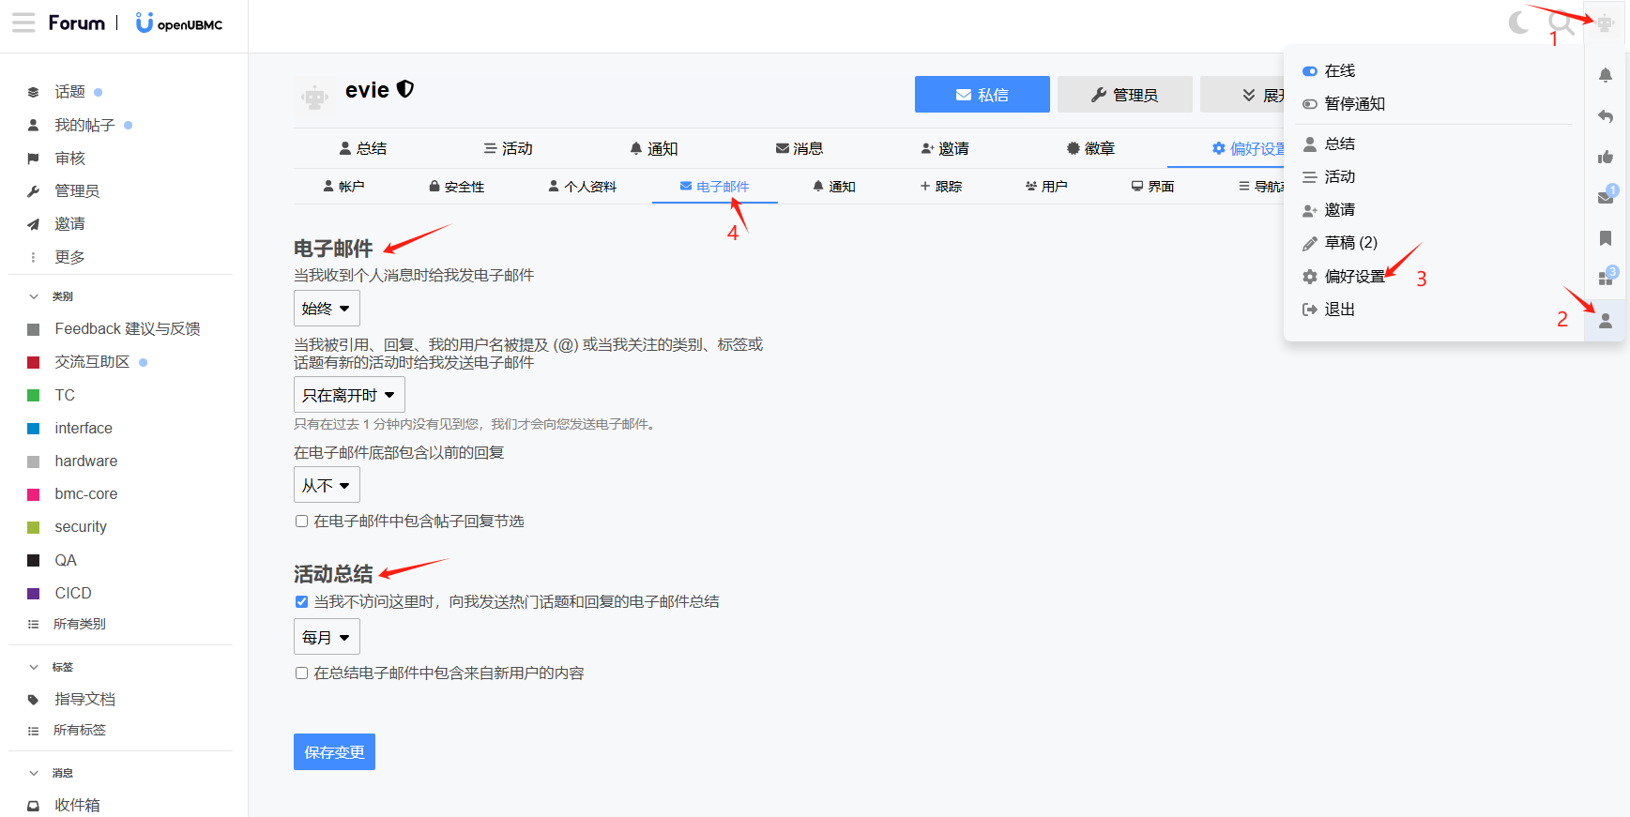Open the red 交流互助区 category
The image size is (1630, 817).
tap(92, 362)
